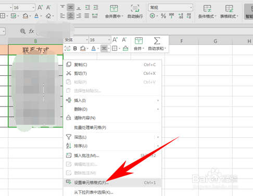The height and width of the screenshot is (196, 253).
Task: Click the ribbon eraser clear icon
Action: (x=48, y=16)
